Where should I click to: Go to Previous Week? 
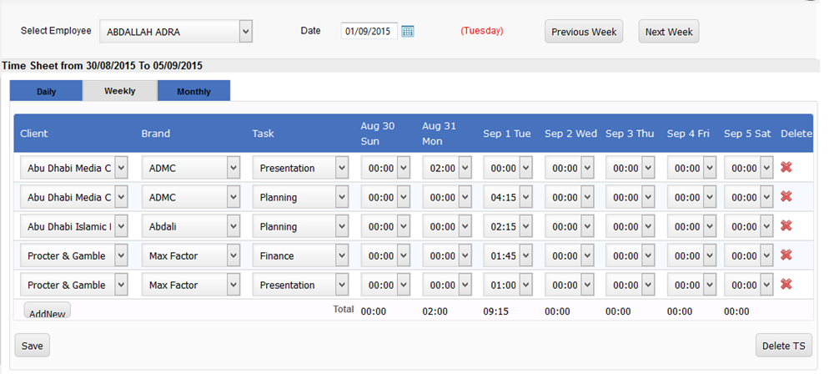[x=584, y=32]
